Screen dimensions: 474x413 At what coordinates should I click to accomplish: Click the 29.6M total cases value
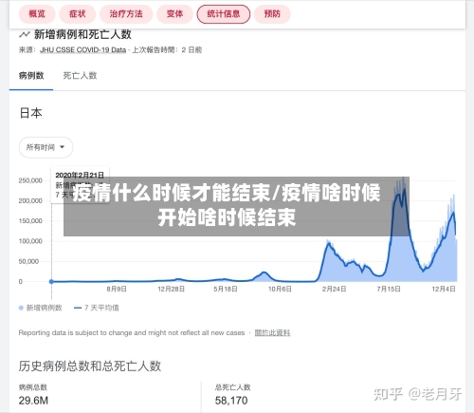point(33,401)
